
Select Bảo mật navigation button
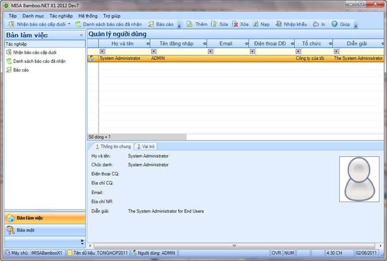coord(45,230)
